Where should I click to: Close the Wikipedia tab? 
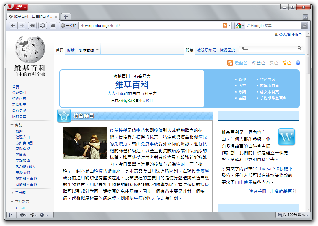coord(56,17)
